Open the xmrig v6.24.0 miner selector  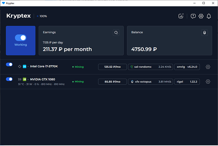[187, 67]
